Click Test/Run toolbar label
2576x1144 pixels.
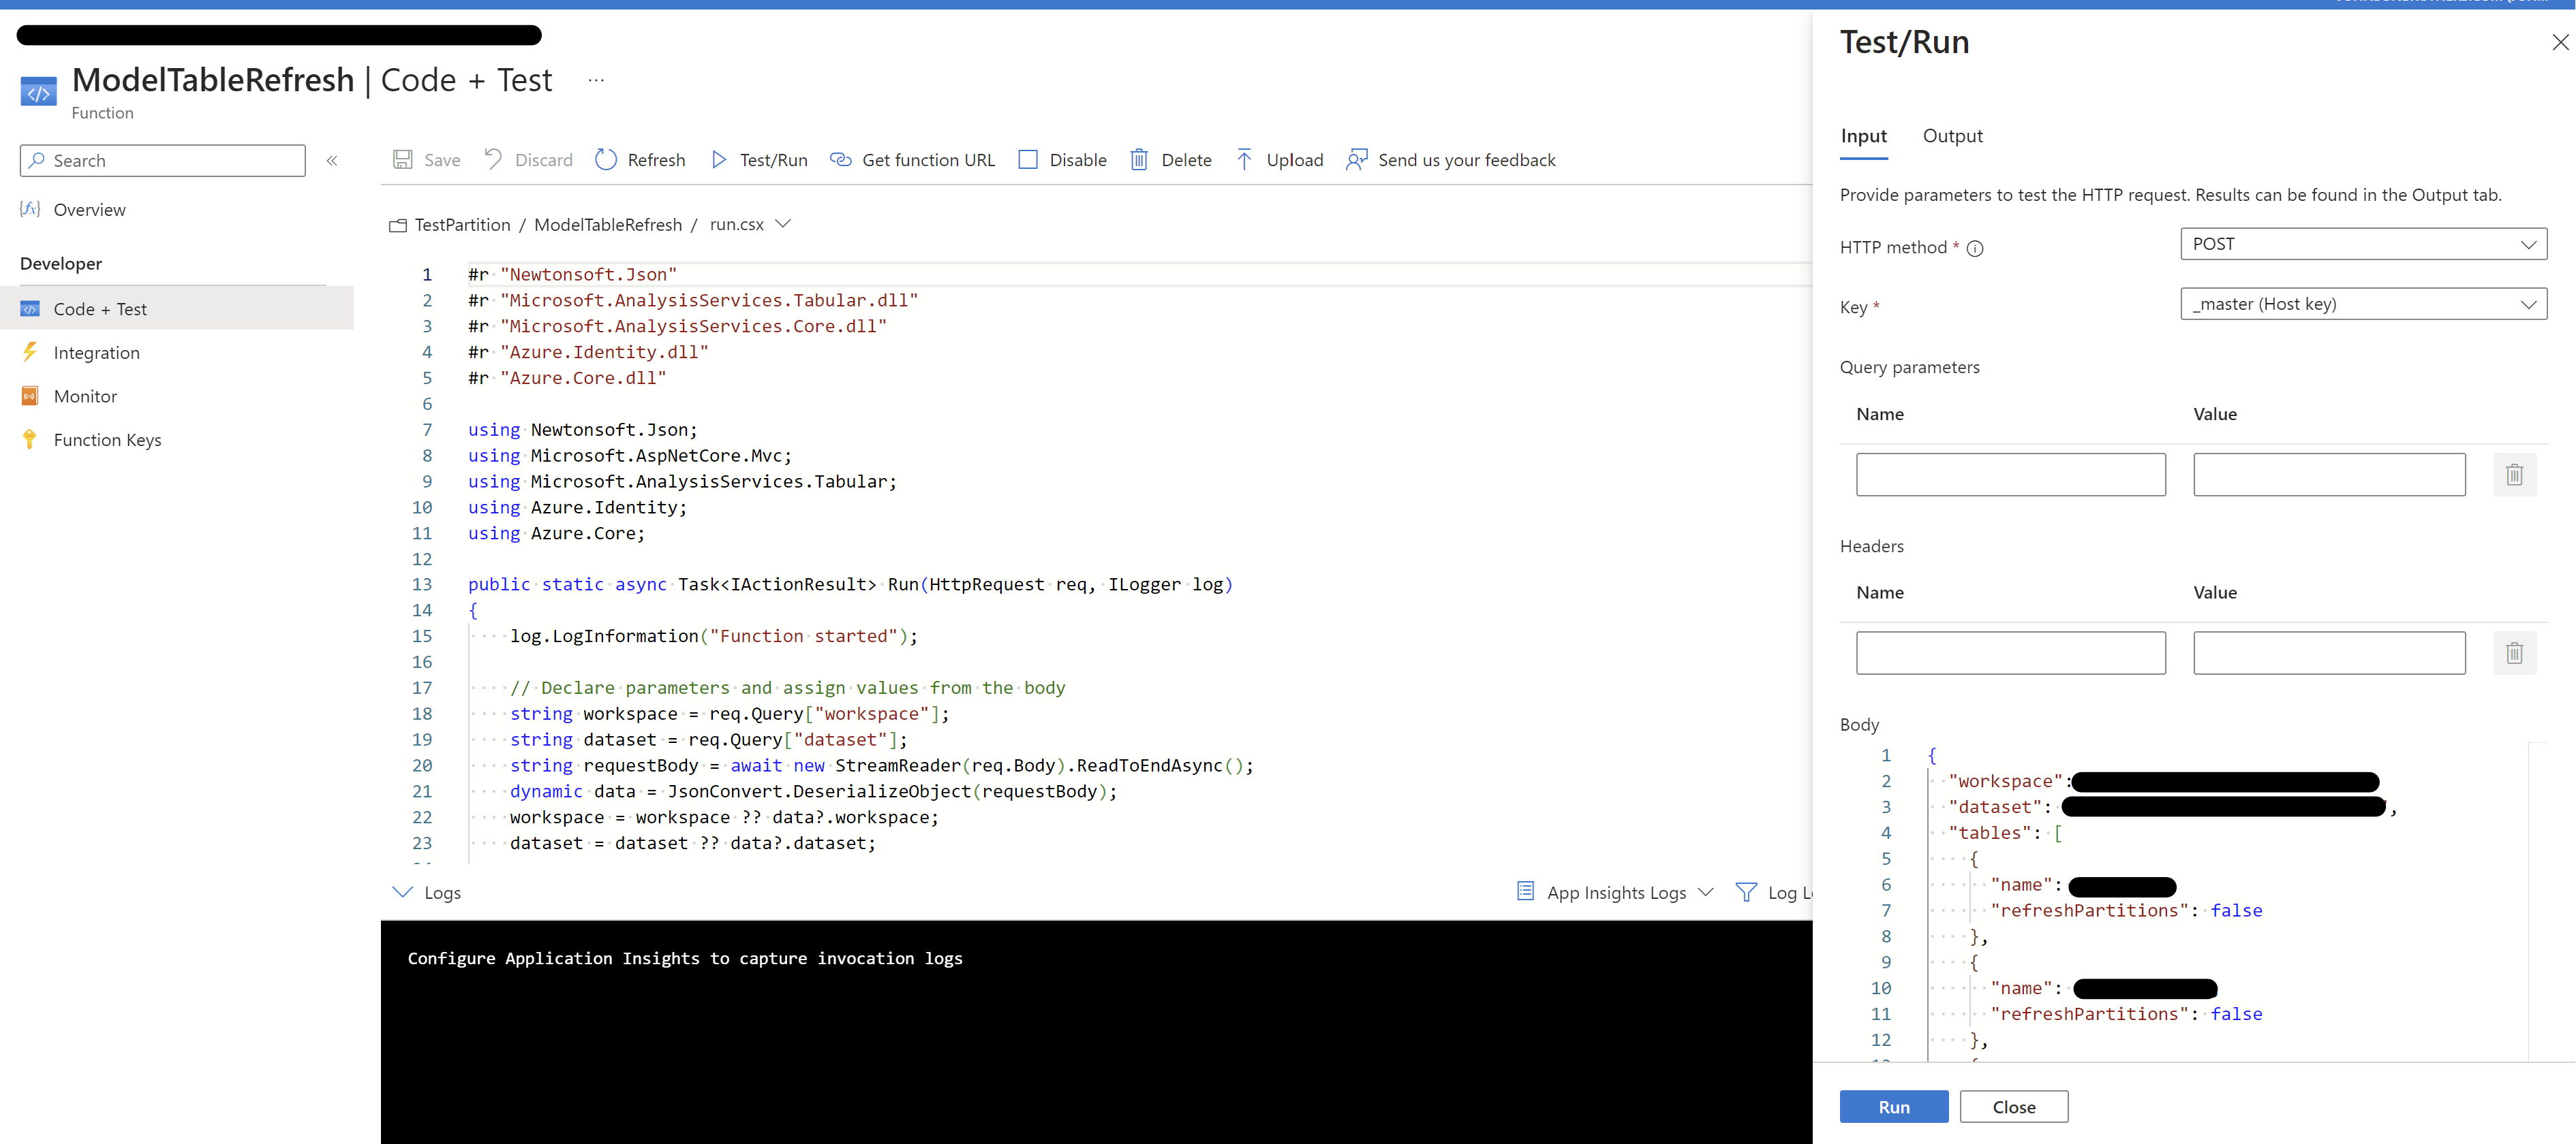773,160
